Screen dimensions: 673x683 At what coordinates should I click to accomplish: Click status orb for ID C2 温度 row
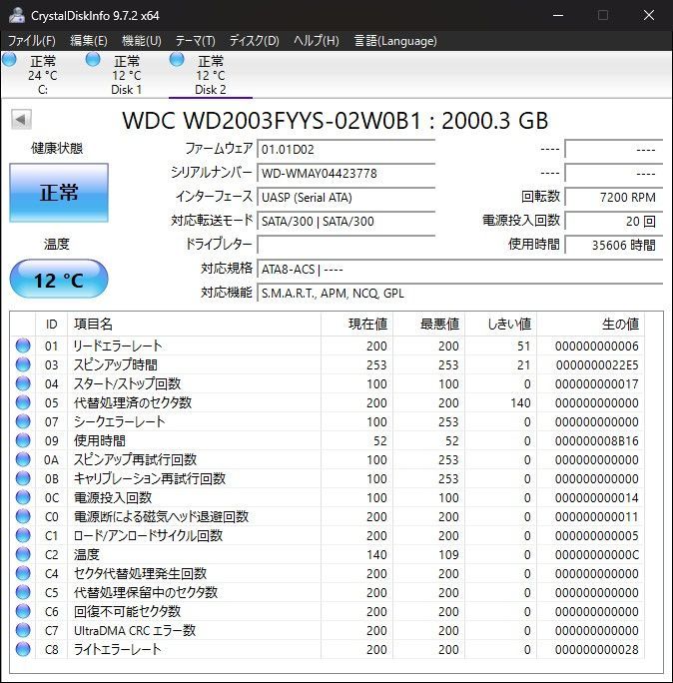pyautogui.click(x=23, y=554)
